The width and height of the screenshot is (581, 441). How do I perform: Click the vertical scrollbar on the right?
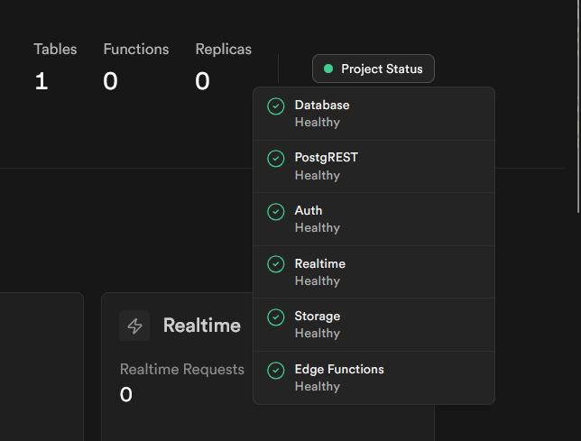578,106
